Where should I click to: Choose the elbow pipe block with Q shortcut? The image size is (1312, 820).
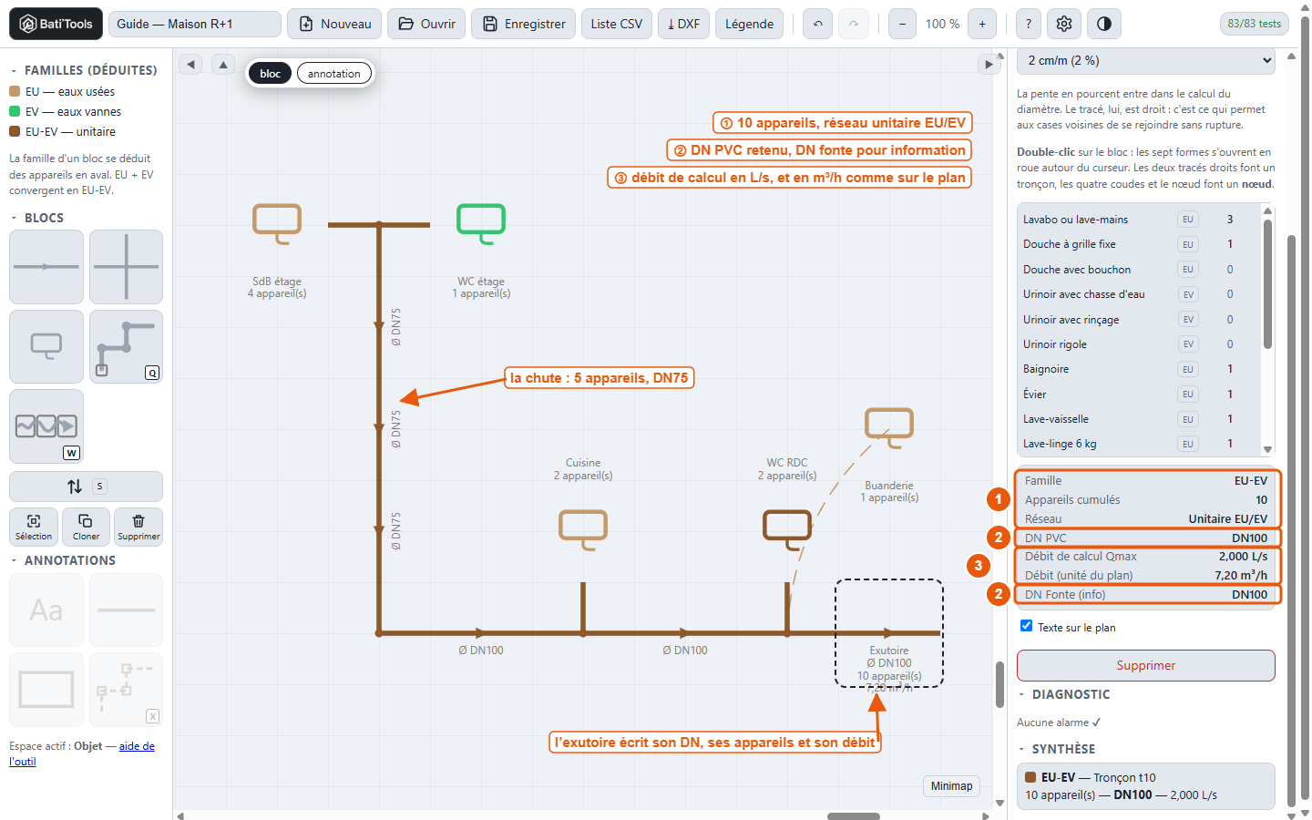pyautogui.click(x=127, y=346)
